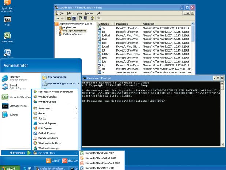Open Microsoft Office PowerPoint 2007 from submenu
This screenshot has height=170, width=226.
point(101,163)
